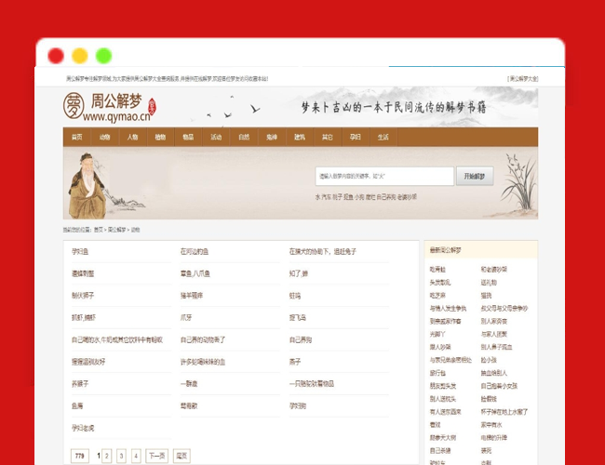Viewport: 605px width, 465px height.
Task: Open the 自己养狗 entry in main list
Action: [301, 340]
